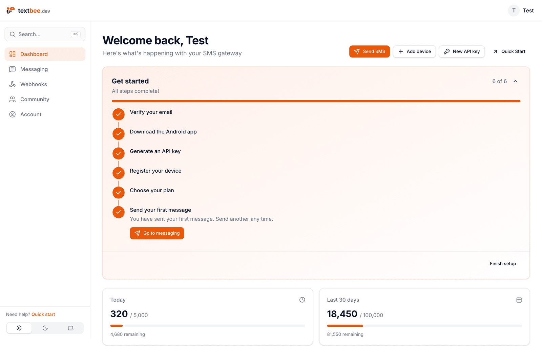Screen dimensions: 542x346
Task: Switch to light theme with sun icon
Action: tap(19, 328)
